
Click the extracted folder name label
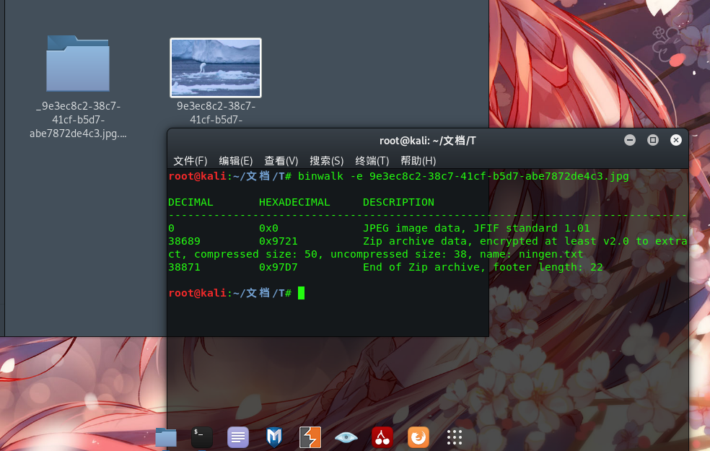78,120
